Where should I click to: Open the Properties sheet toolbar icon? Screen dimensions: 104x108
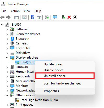[x=25, y=17]
